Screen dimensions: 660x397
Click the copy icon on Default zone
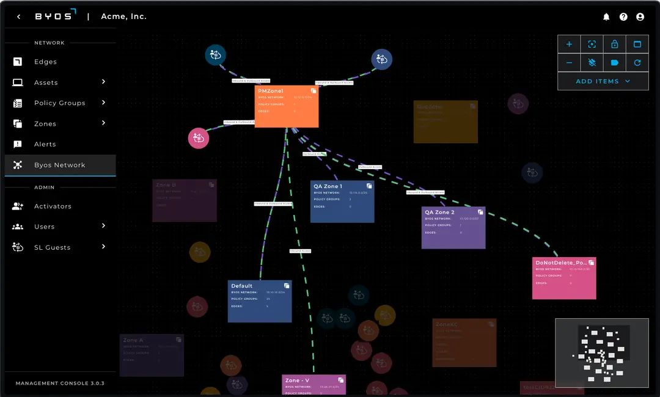tap(287, 286)
